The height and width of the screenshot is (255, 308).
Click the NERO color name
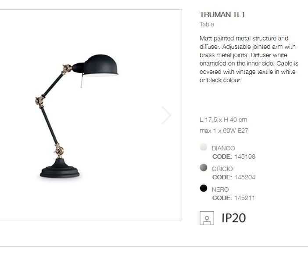pos(220,189)
